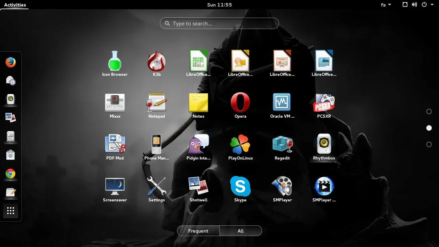
Task: Go to the third app grid page
Action: pyautogui.click(x=429, y=144)
